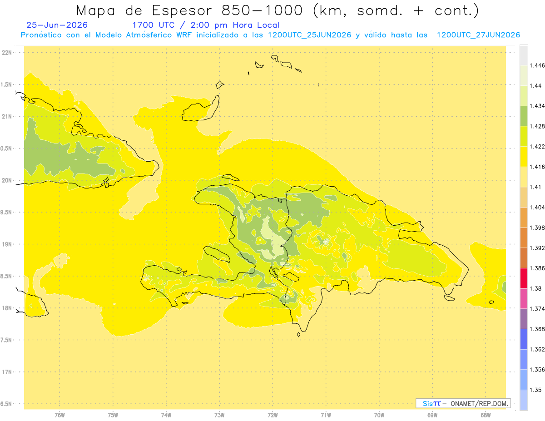Click the time label '1700 UTC / 2:00 pm Hora Local'
The height and width of the screenshot is (421, 545).
coord(206,25)
